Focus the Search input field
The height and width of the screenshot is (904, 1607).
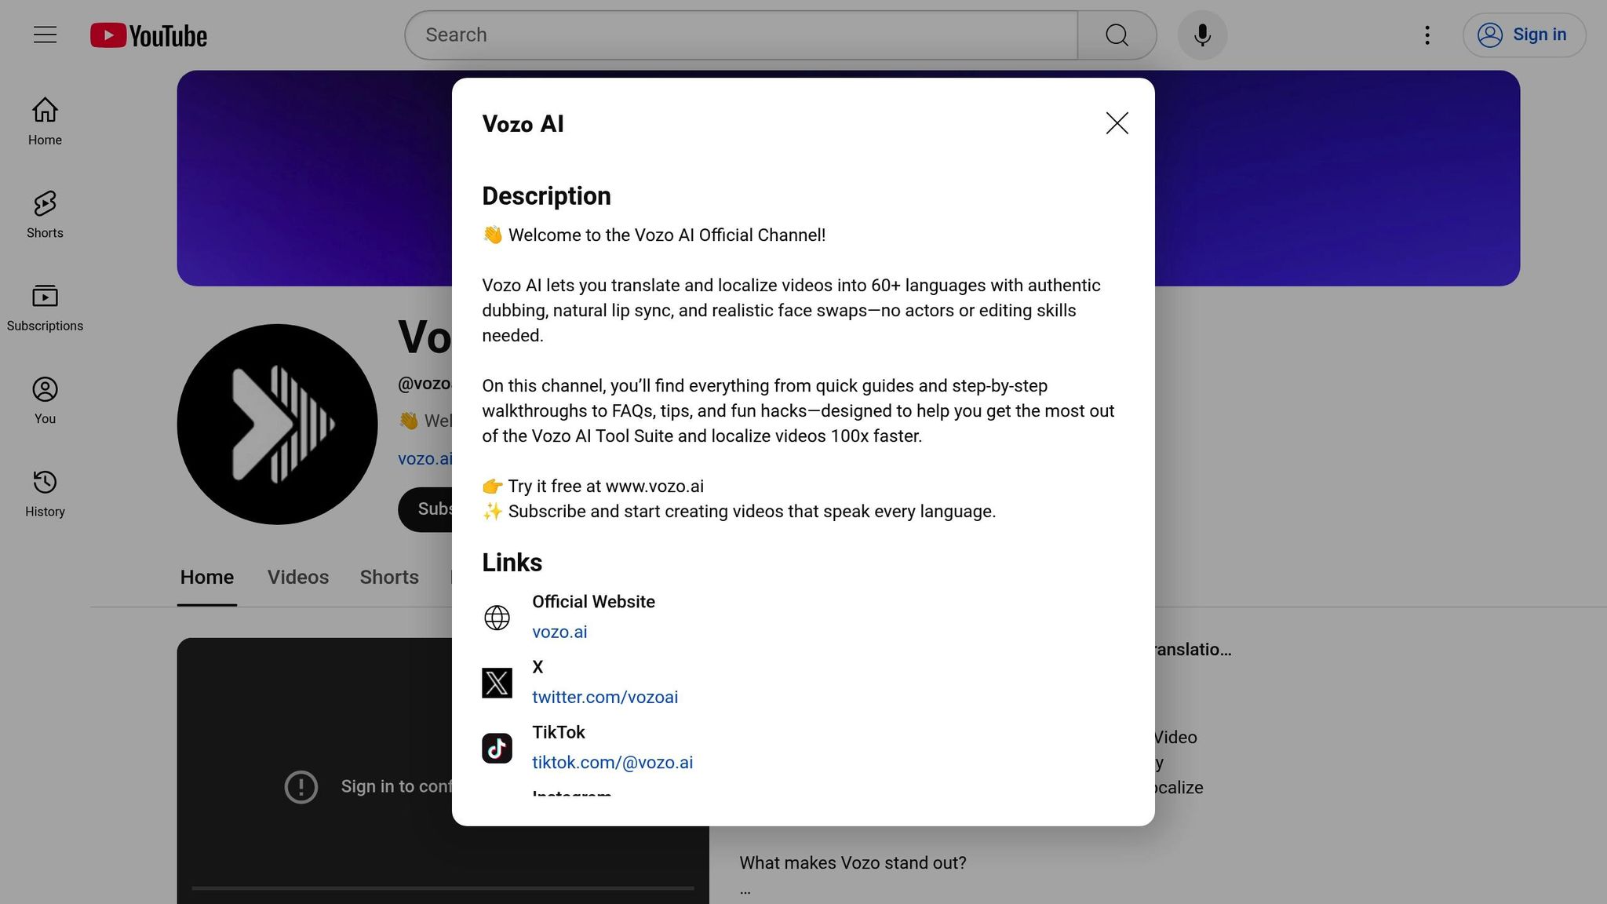click(x=741, y=35)
